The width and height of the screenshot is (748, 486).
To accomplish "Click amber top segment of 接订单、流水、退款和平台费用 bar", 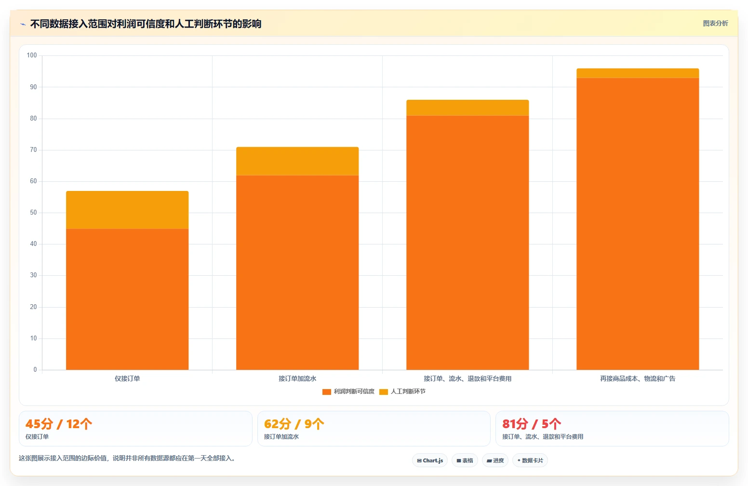I will click(x=467, y=108).
